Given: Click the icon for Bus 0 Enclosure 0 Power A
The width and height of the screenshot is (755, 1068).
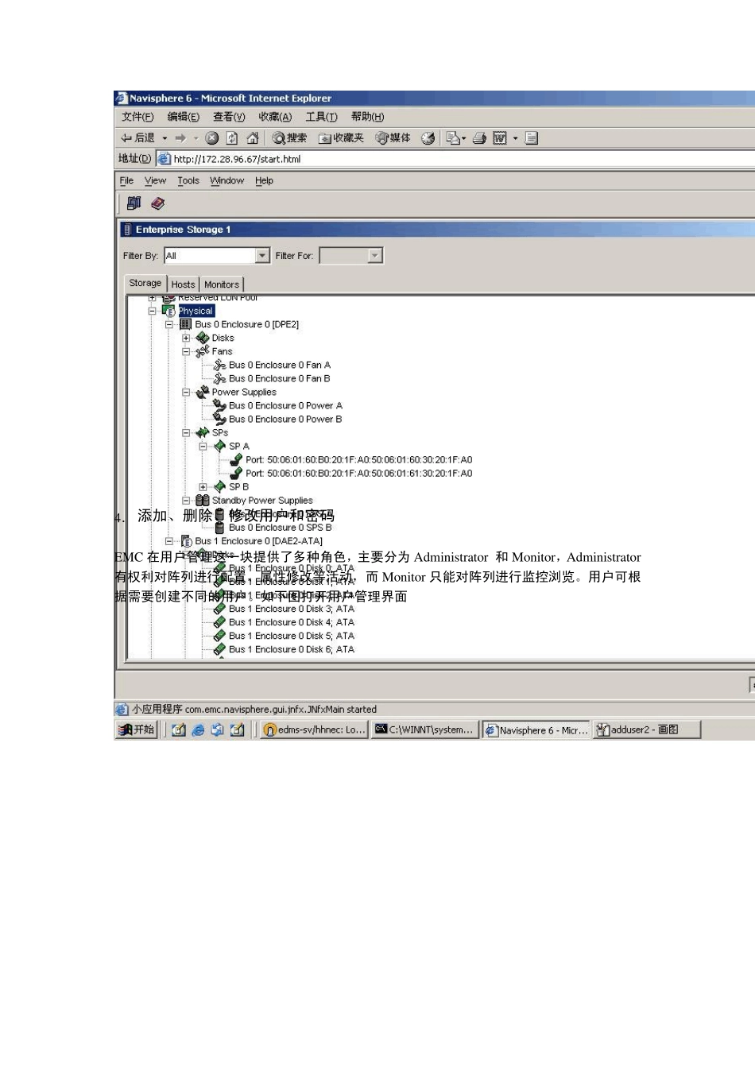Looking at the screenshot, I should tap(220, 405).
